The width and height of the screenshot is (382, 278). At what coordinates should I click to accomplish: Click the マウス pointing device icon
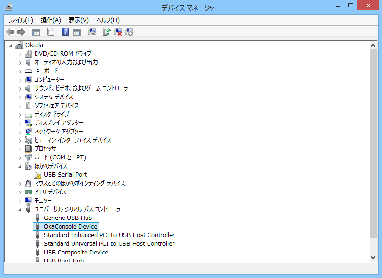pos(28,183)
